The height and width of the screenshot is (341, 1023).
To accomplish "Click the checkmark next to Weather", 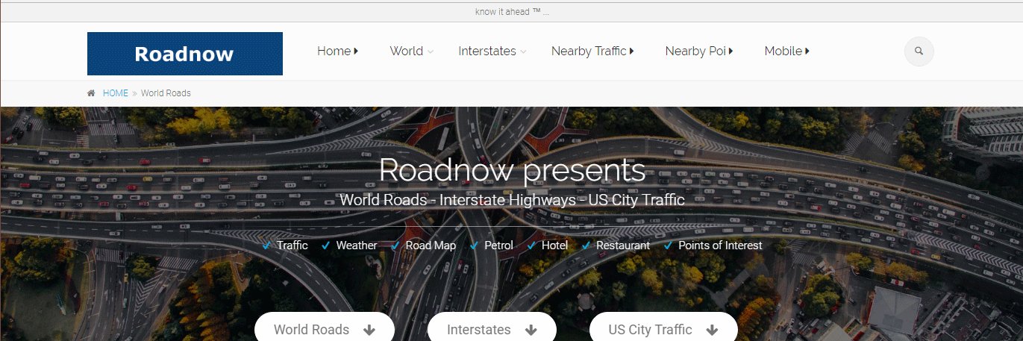I will coord(325,245).
